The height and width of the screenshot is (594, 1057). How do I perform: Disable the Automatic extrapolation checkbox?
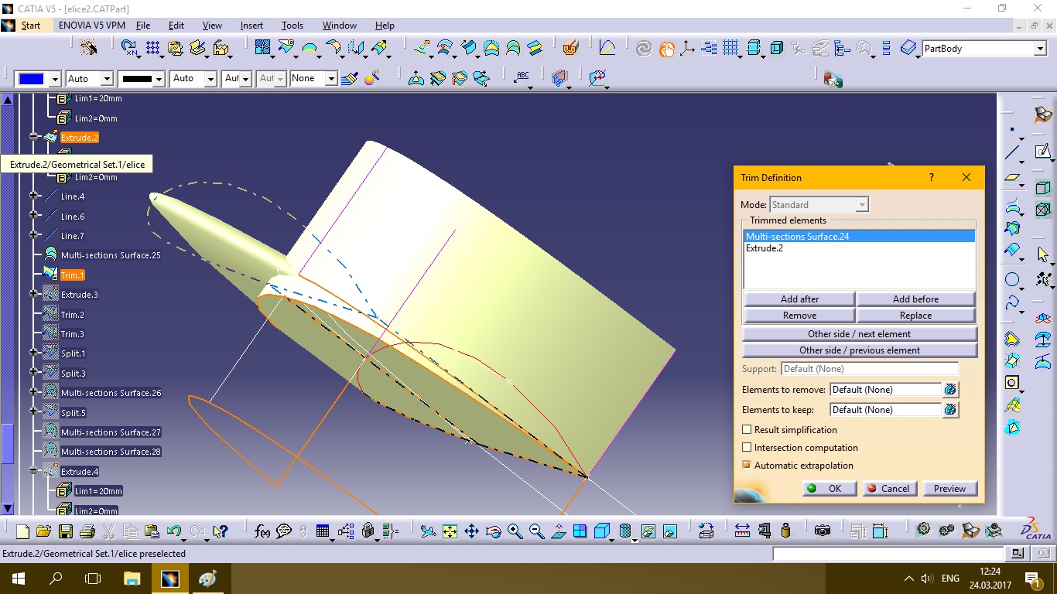point(747,465)
